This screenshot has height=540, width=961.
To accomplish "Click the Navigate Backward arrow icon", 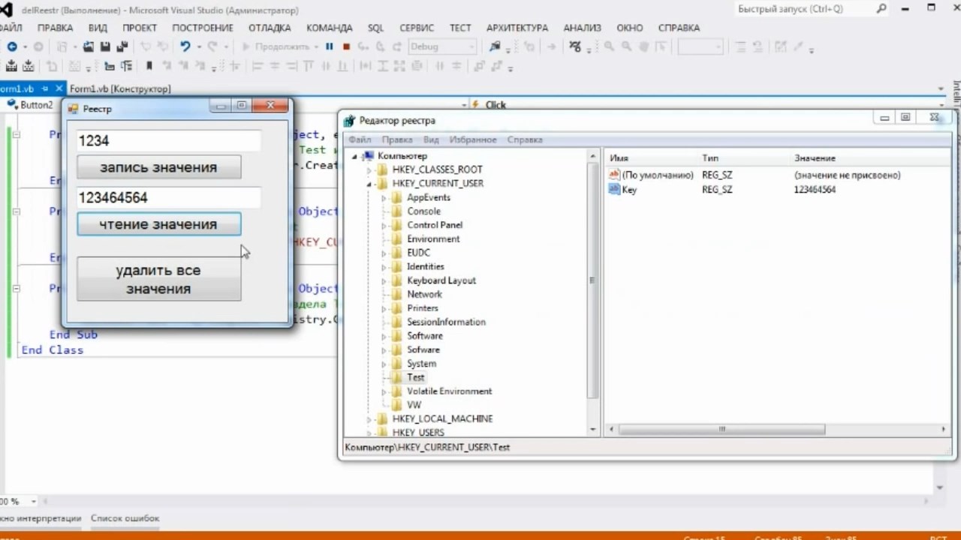I will 11,46.
